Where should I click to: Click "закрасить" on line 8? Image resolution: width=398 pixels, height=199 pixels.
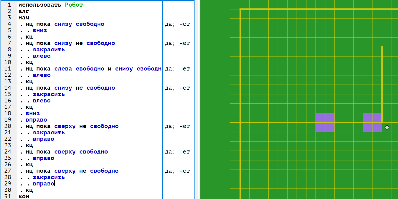tap(49, 50)
